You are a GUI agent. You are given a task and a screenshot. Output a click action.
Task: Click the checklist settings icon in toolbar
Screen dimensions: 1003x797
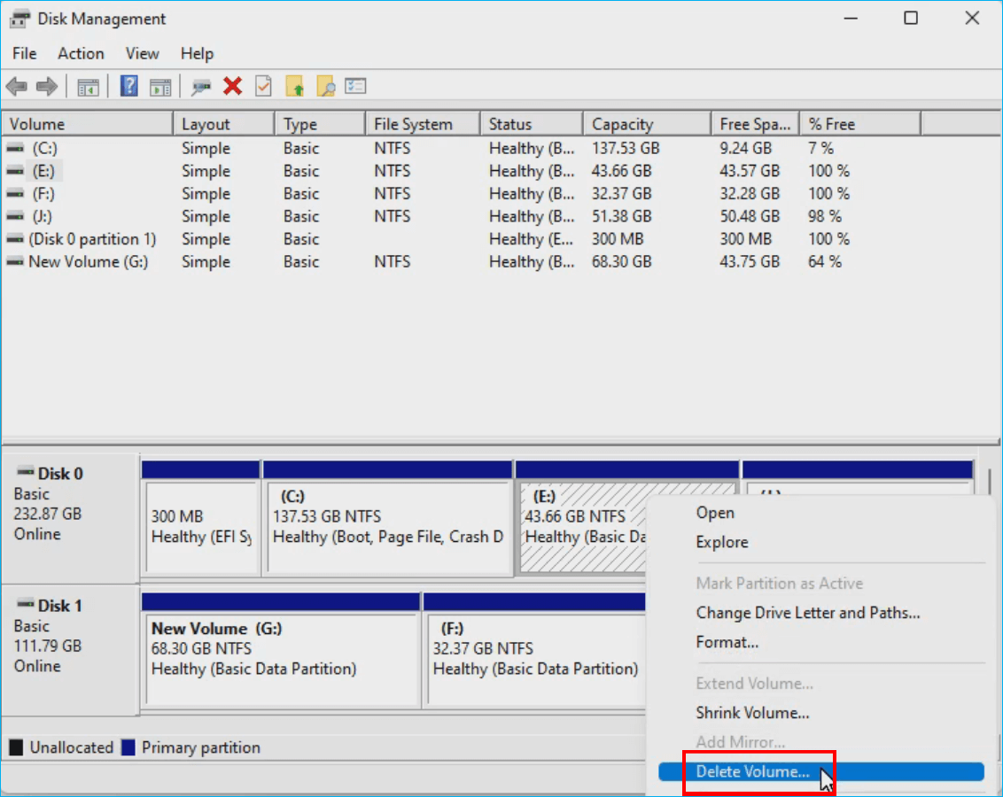point(356,86)
